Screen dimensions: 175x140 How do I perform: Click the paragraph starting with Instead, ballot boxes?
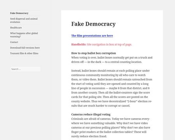tap(112, 88)
